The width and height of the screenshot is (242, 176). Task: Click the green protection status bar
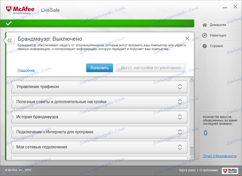[97, 23]
